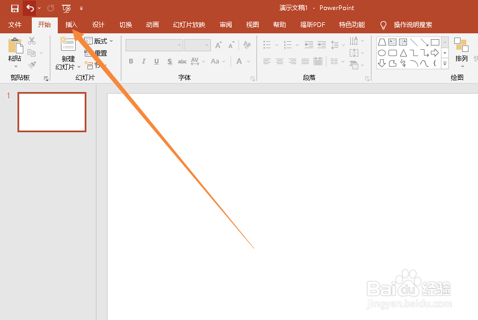
Task: Open the 审阅 tab
Action: (226, 25)
